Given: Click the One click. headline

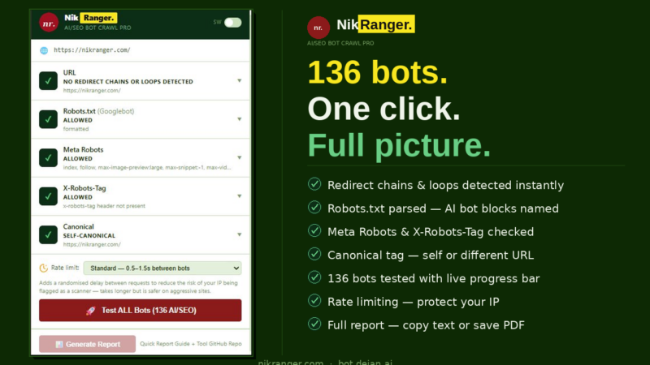Looking at the screenshot, I should click(383, 109).
